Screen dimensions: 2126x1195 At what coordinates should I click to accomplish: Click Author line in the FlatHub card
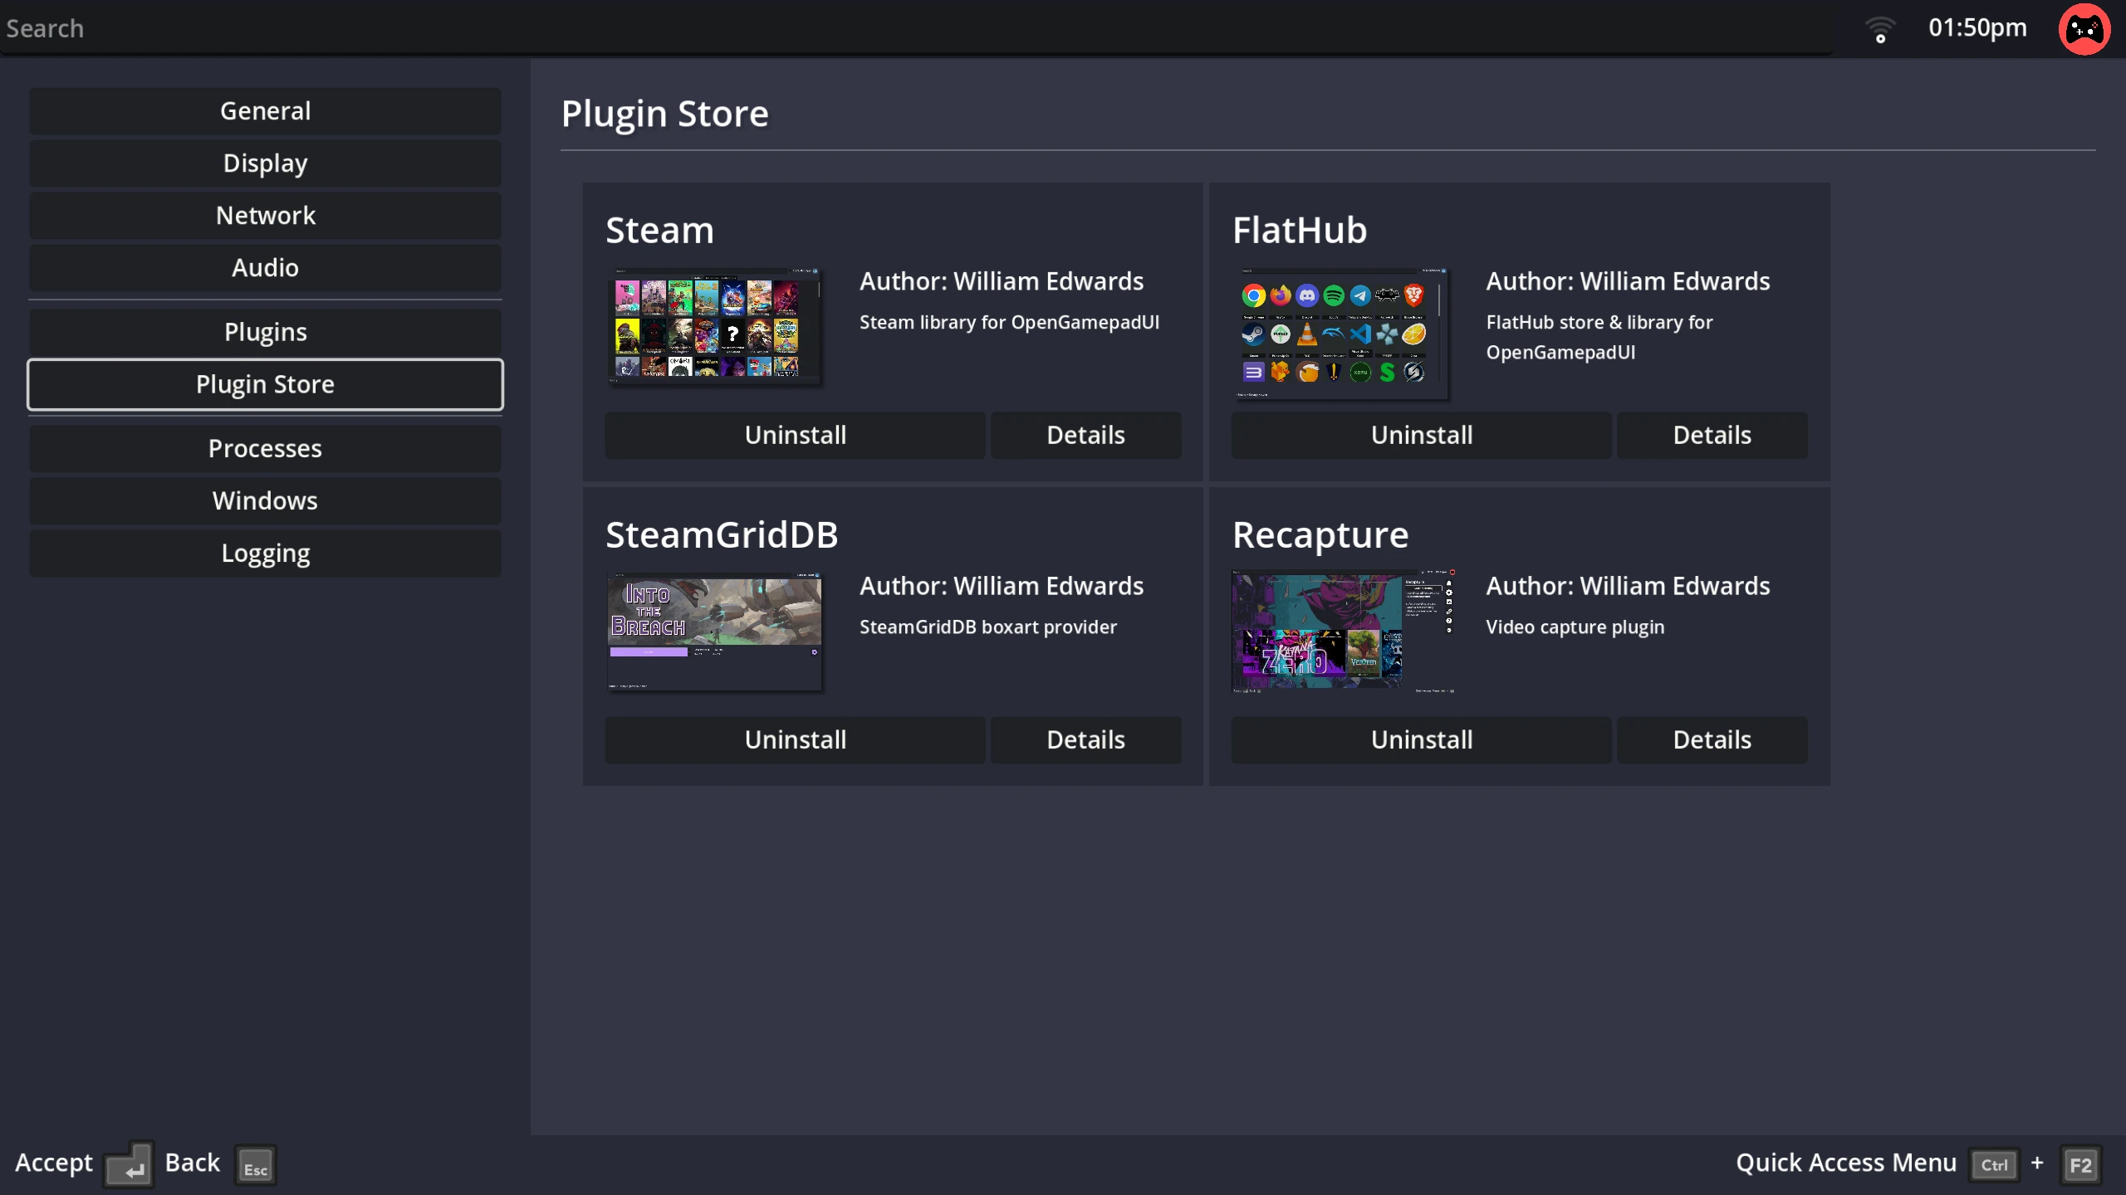[1628, 281]
